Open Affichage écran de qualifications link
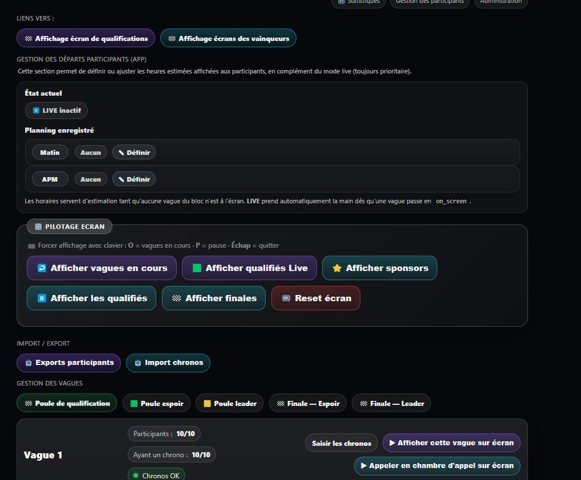The image size is (581, 480). 86,38
